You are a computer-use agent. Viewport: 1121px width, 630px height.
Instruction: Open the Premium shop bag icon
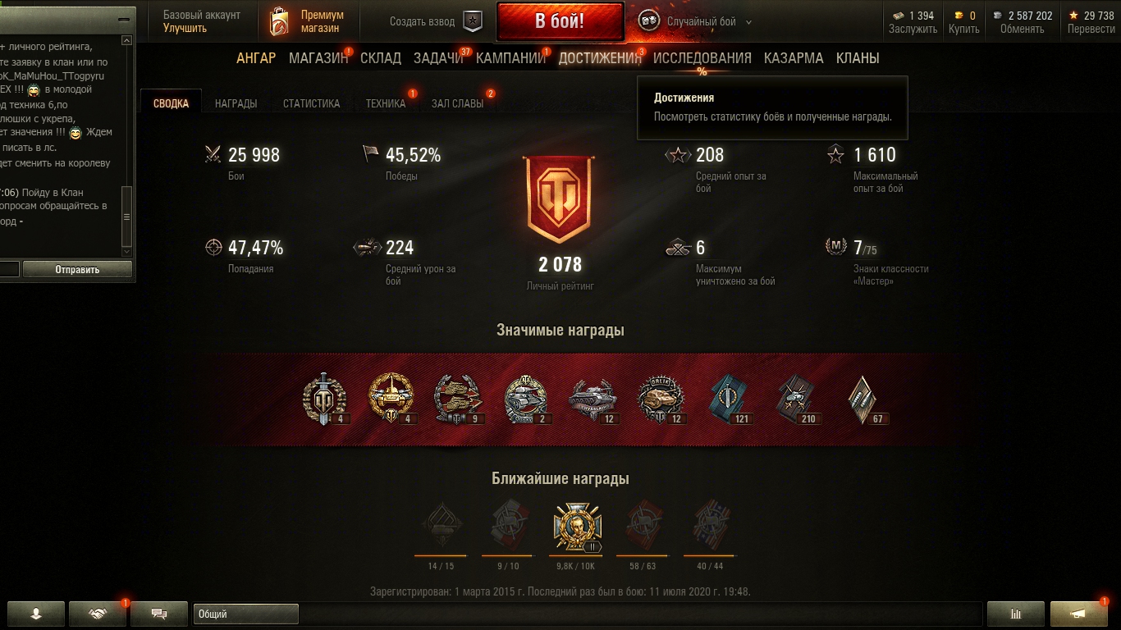[279, 22]
